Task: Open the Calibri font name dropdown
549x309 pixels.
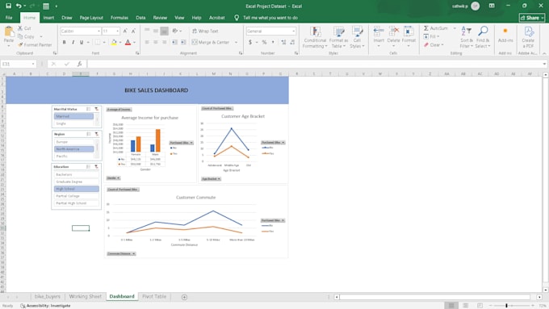Action: 98,31
